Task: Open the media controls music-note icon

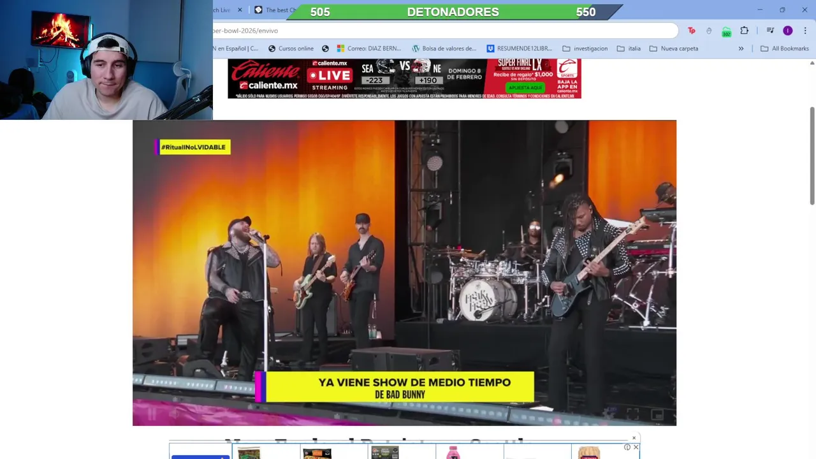Action: click(x=770, y=31)
